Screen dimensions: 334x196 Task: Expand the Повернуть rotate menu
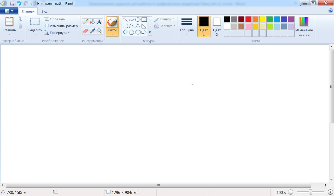pos(57,33)
